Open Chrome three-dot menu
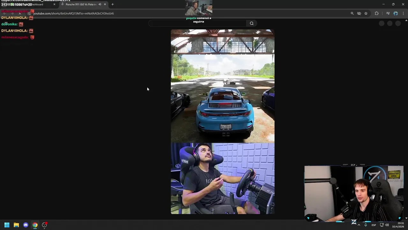This screenshot has height=230, width=408. point(403,13)
